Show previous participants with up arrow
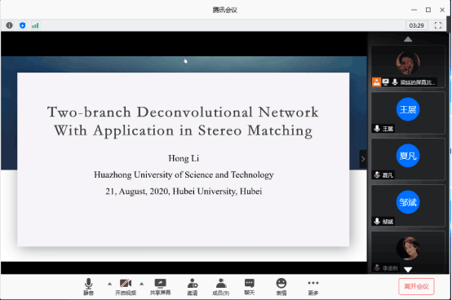The height and width of the screenshot is (300, 452). tap(408, 39)
